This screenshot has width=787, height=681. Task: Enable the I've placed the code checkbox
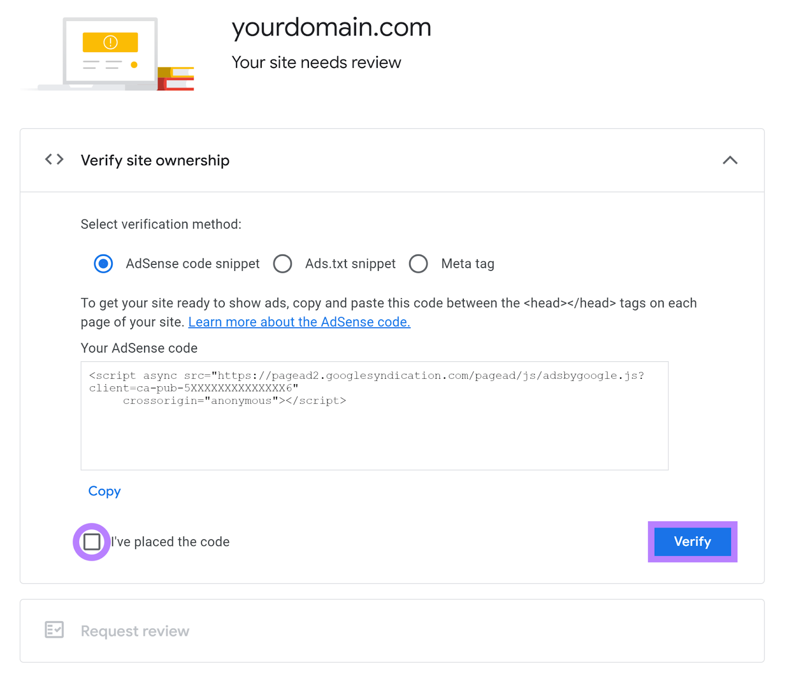[x=91, y=542]
